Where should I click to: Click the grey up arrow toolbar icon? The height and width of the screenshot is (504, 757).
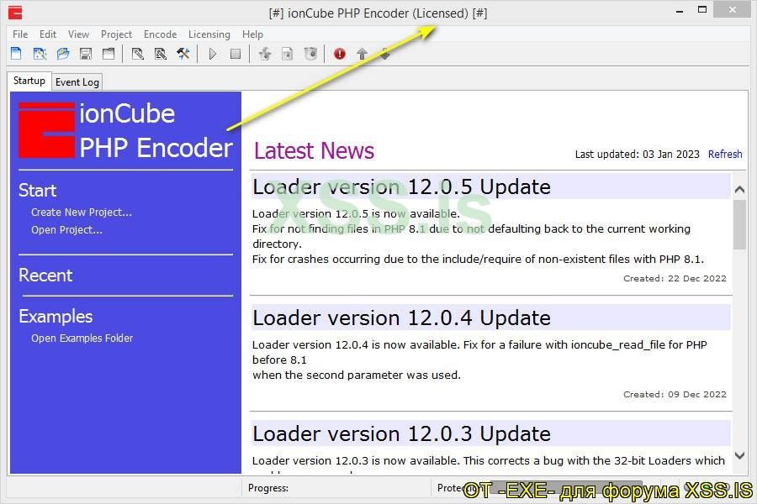coord(362,54)
